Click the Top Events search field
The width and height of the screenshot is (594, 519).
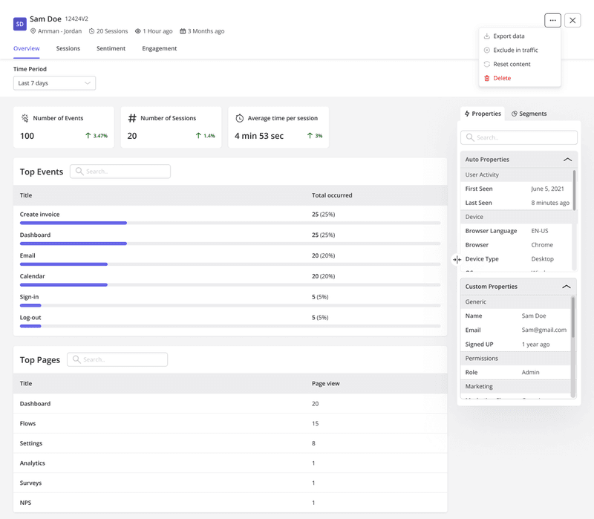(x=120, y=172)
